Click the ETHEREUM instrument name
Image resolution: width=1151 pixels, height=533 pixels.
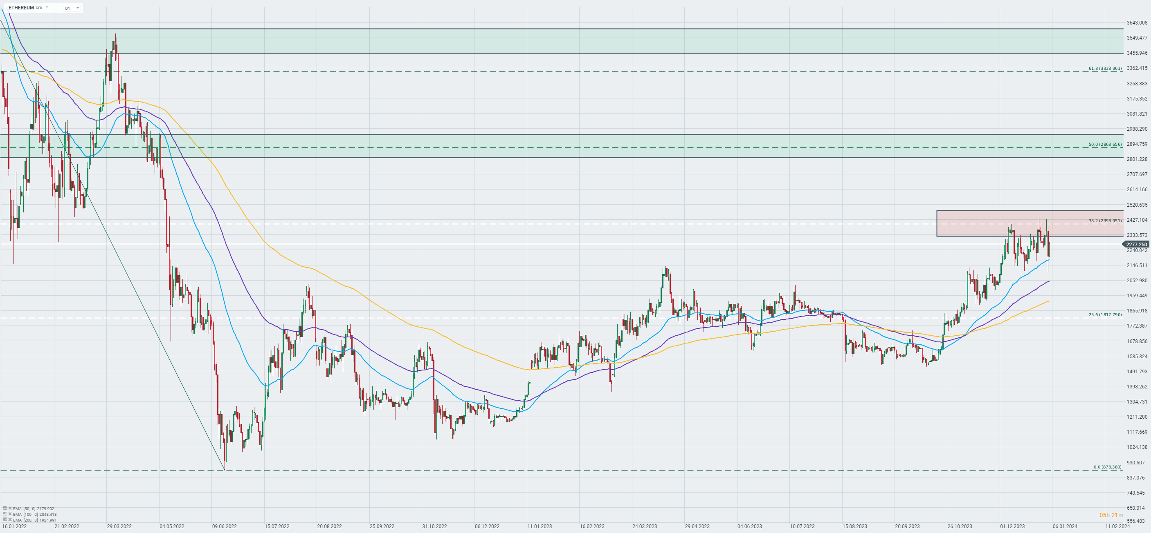click(x=21, y=8)
